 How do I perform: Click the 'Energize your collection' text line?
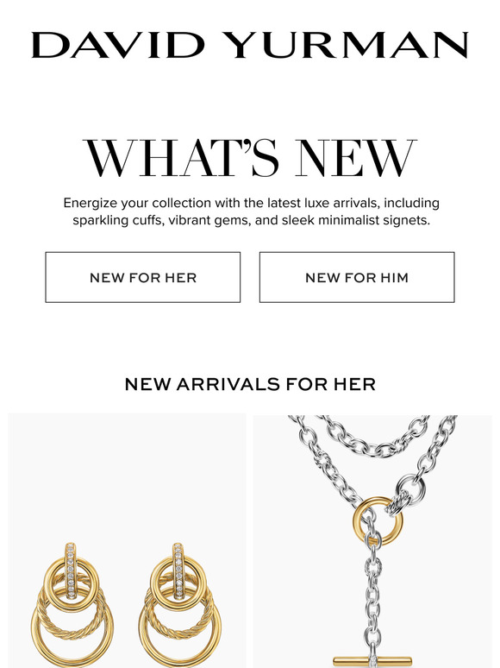[251, 203]
